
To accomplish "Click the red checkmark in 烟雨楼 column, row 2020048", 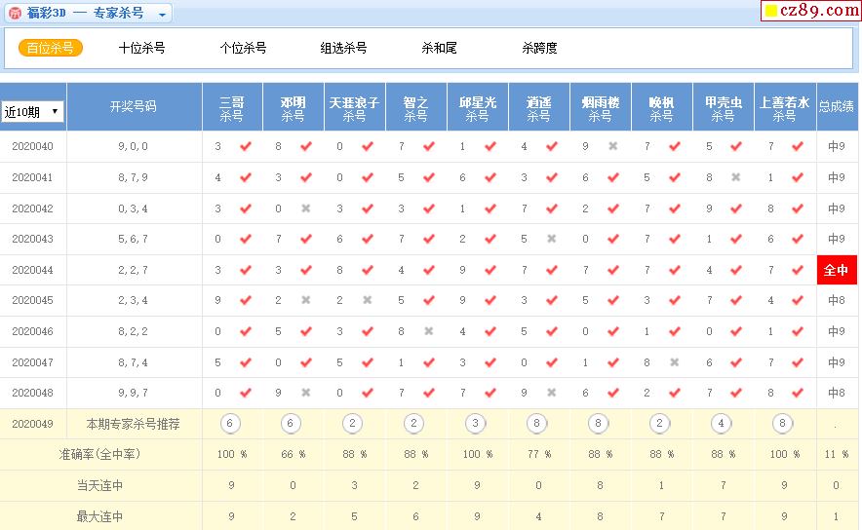I will (613, 393).
